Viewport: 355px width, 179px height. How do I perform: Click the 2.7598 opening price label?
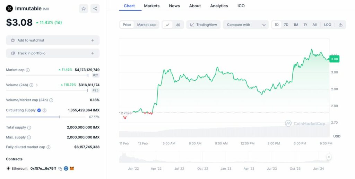click(126, 113)
